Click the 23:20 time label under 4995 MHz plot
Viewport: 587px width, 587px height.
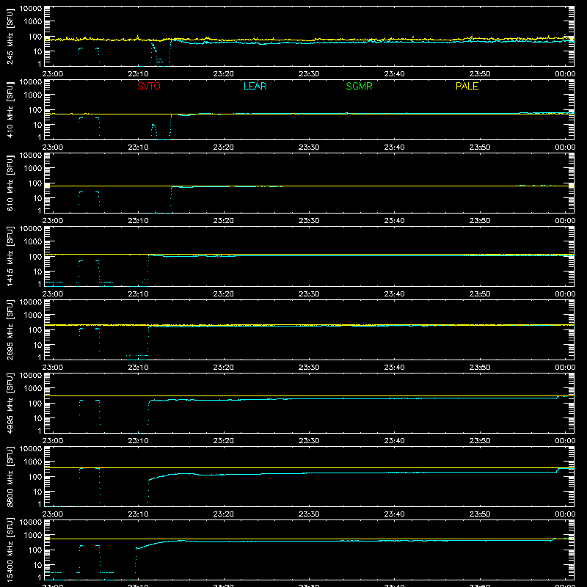(224, 441)
